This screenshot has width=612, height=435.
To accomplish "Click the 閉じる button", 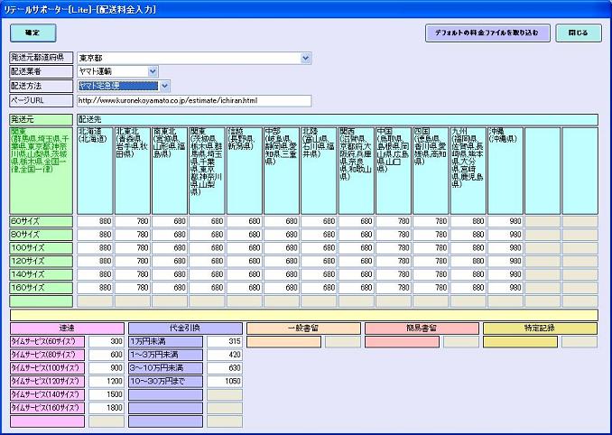I will pos(579,32).
